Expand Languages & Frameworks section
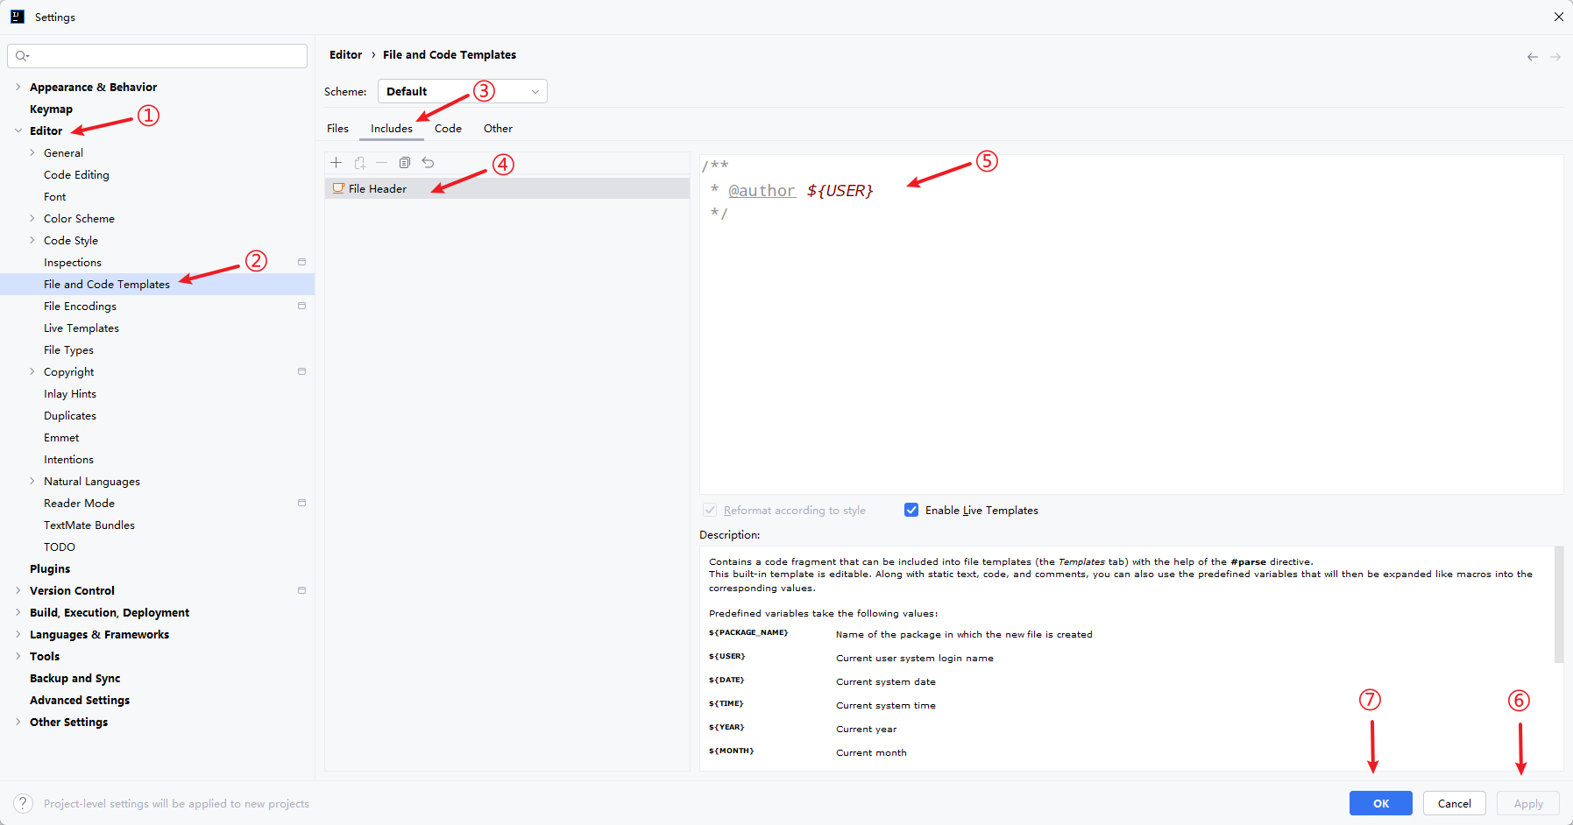Image resolution: width=1573 pixels, height=825 pixels. 18,634
